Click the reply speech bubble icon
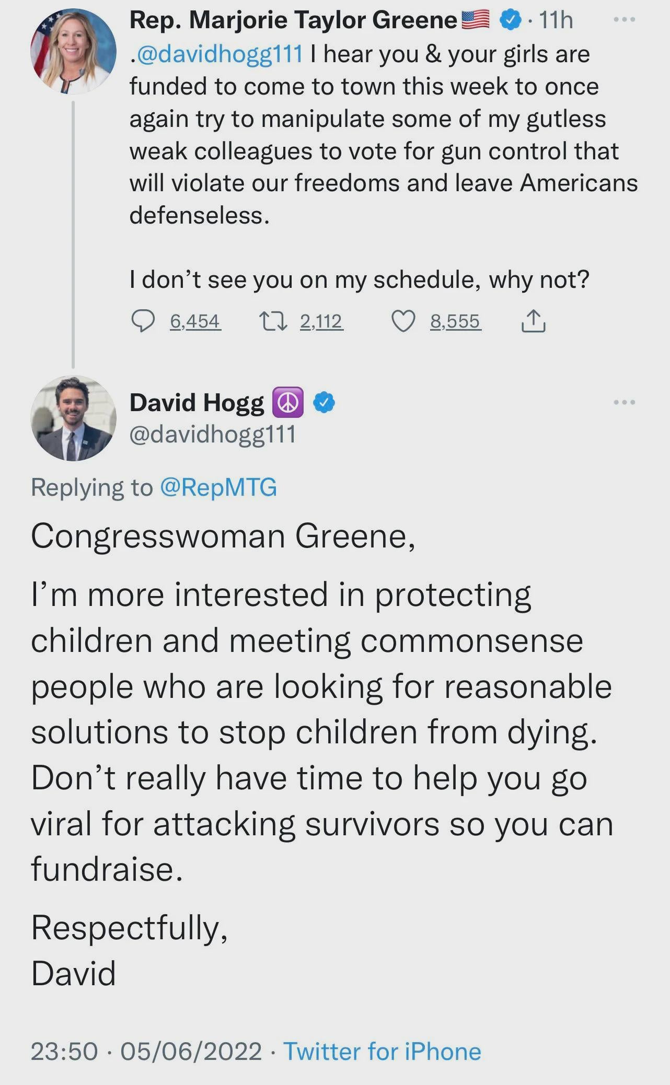Image resolution: width=670 pixels, height=1085 pixels. coord(142,321)
